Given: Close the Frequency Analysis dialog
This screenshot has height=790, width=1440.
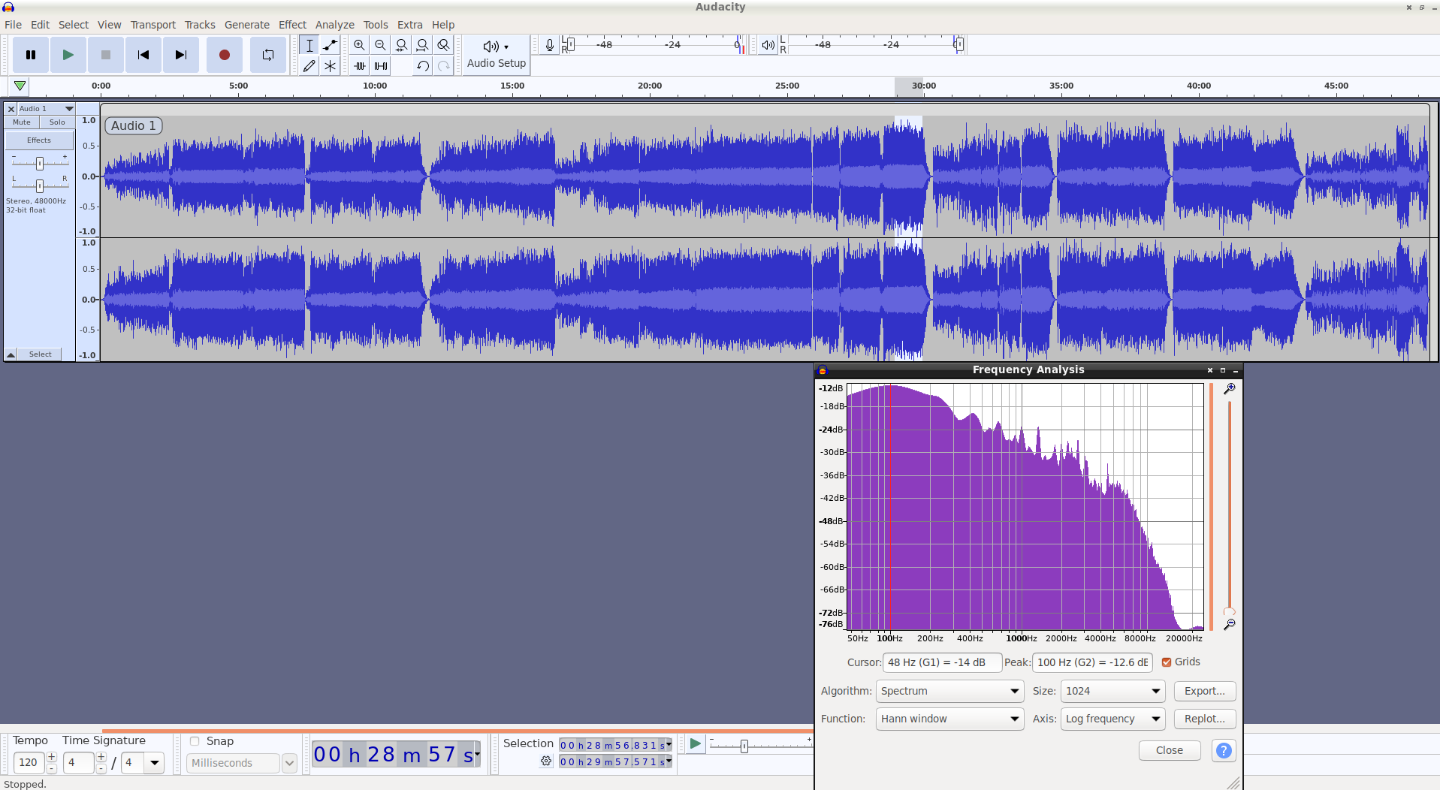Looking at the screenshot, I should tap(1170, 750).
